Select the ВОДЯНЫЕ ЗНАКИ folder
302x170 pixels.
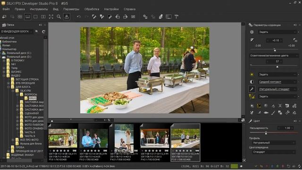[x=22, y=155]
